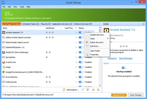
Task: Select Disable this entry in context menu
Action: 97,35
